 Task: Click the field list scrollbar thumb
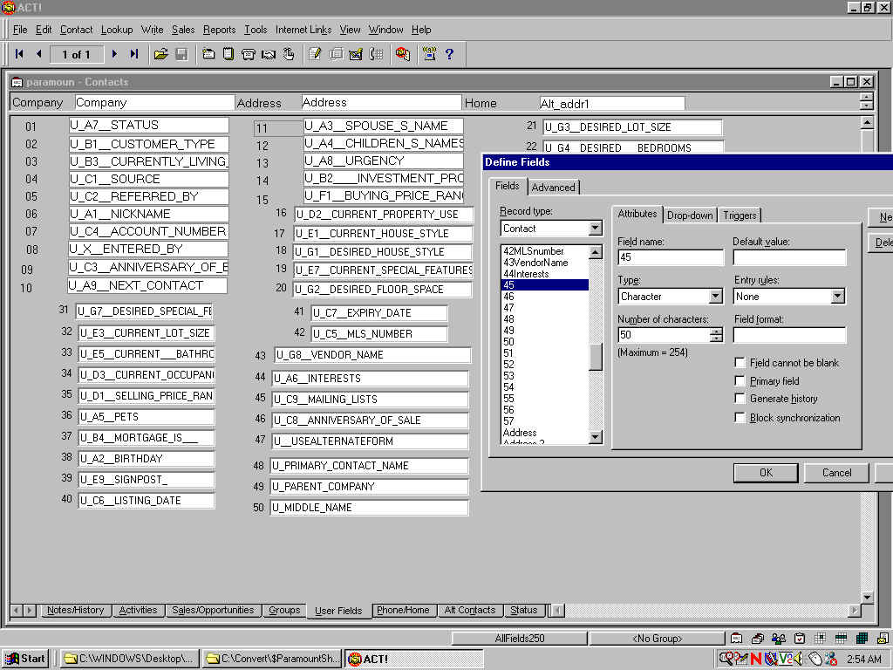[x=595, y=357]
